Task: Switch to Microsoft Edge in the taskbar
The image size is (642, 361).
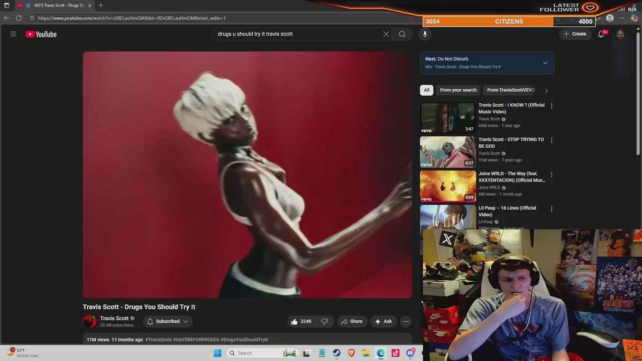Action: coord(381,353)
